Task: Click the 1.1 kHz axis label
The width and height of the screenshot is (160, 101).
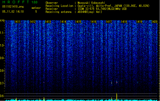Action: [x=2, y=33]
